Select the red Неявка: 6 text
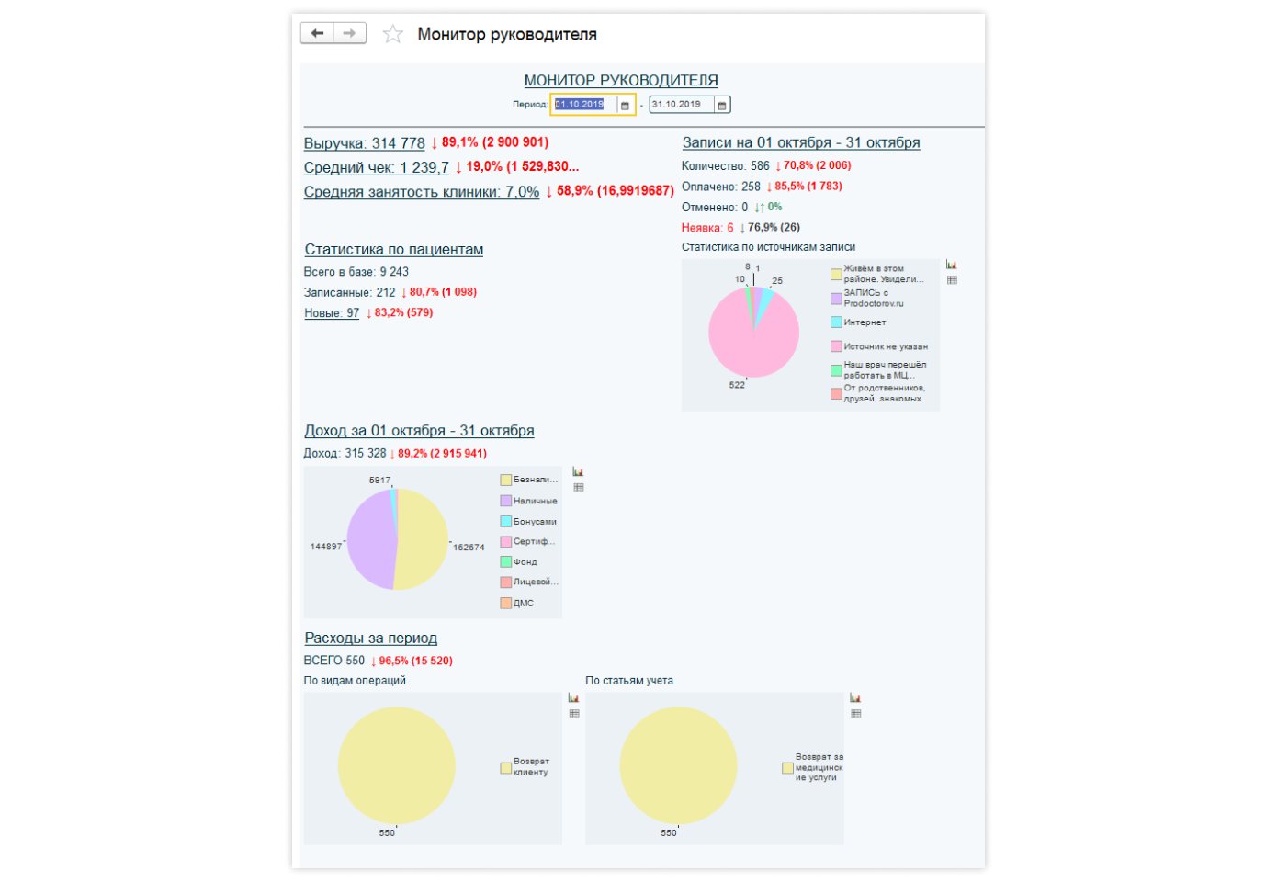Screen dimensions: 1277x882 tap(707, 228)
